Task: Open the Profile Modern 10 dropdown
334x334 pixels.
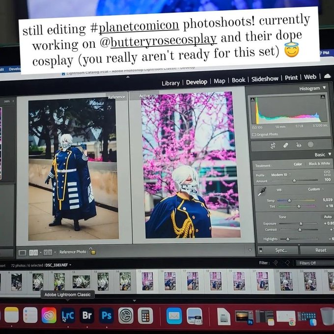Action: point(281,175)
